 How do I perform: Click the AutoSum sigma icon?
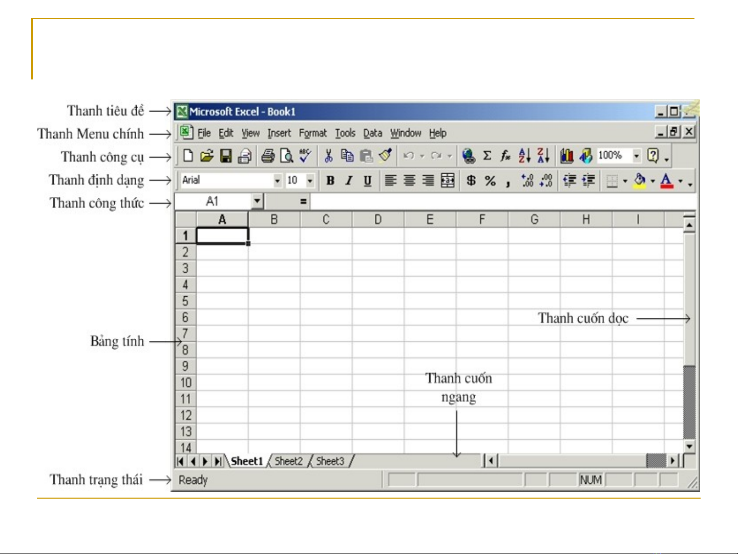point(487,155)
